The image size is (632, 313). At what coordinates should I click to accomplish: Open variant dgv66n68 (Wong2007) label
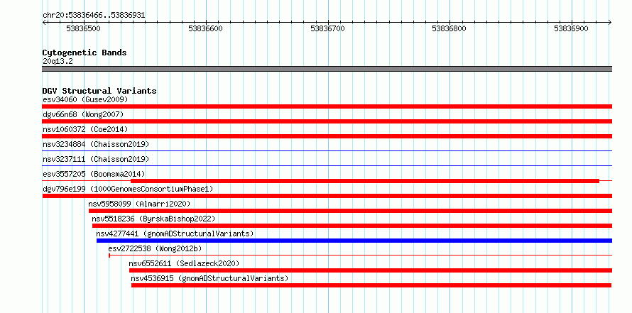(83, 114)
